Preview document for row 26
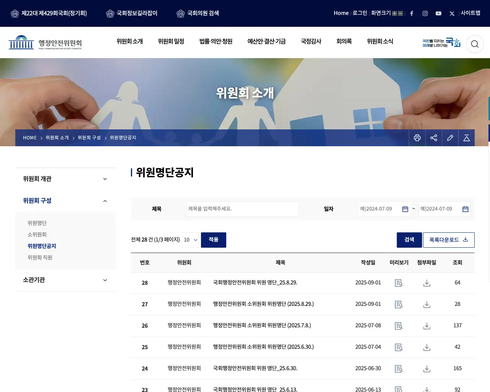Viewport: 490px width, 392px height. coord(399,326)
